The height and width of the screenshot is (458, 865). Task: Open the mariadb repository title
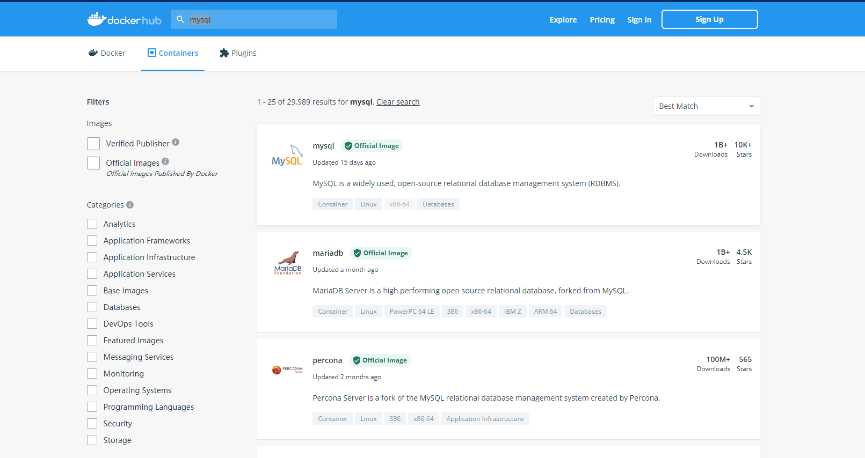tap(328, 253)
